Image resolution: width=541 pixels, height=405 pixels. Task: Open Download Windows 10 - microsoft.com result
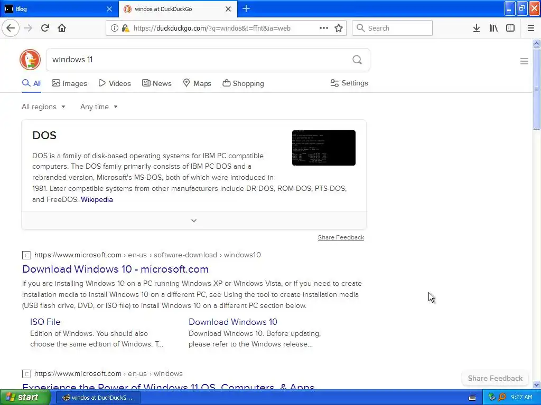pos(115,269)
